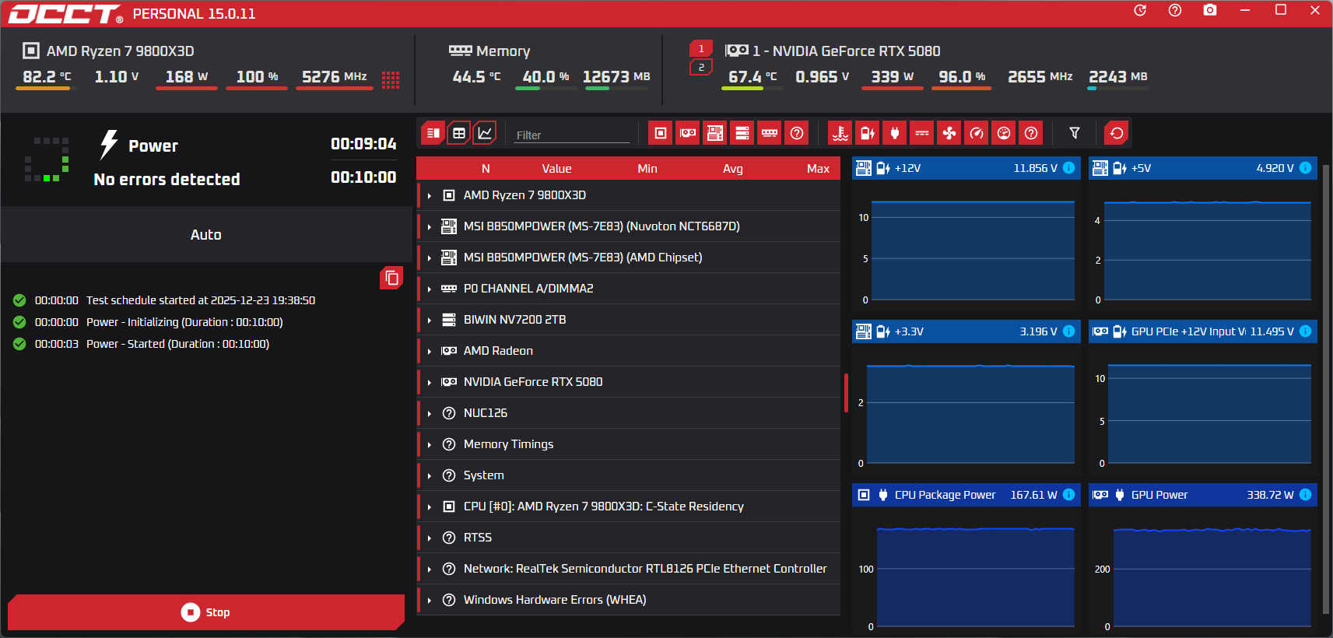Open the help icon in the title bar
The height and width of the screenshot is (638, 1333).
coord(1175,10)
